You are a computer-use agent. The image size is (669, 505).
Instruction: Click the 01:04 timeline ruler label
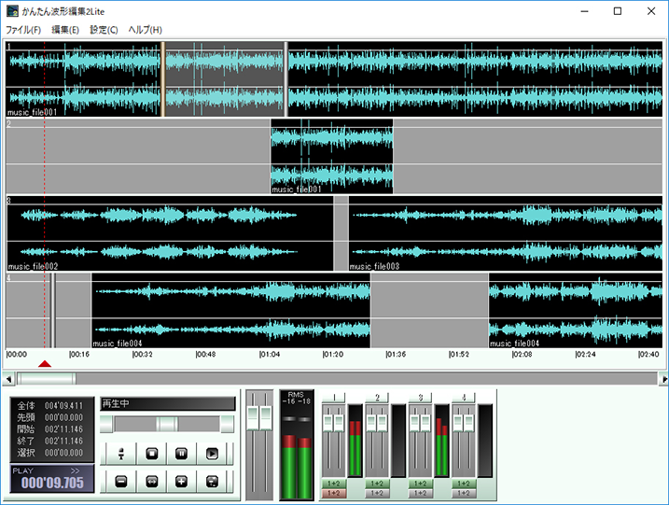click(x=270, y=355)
